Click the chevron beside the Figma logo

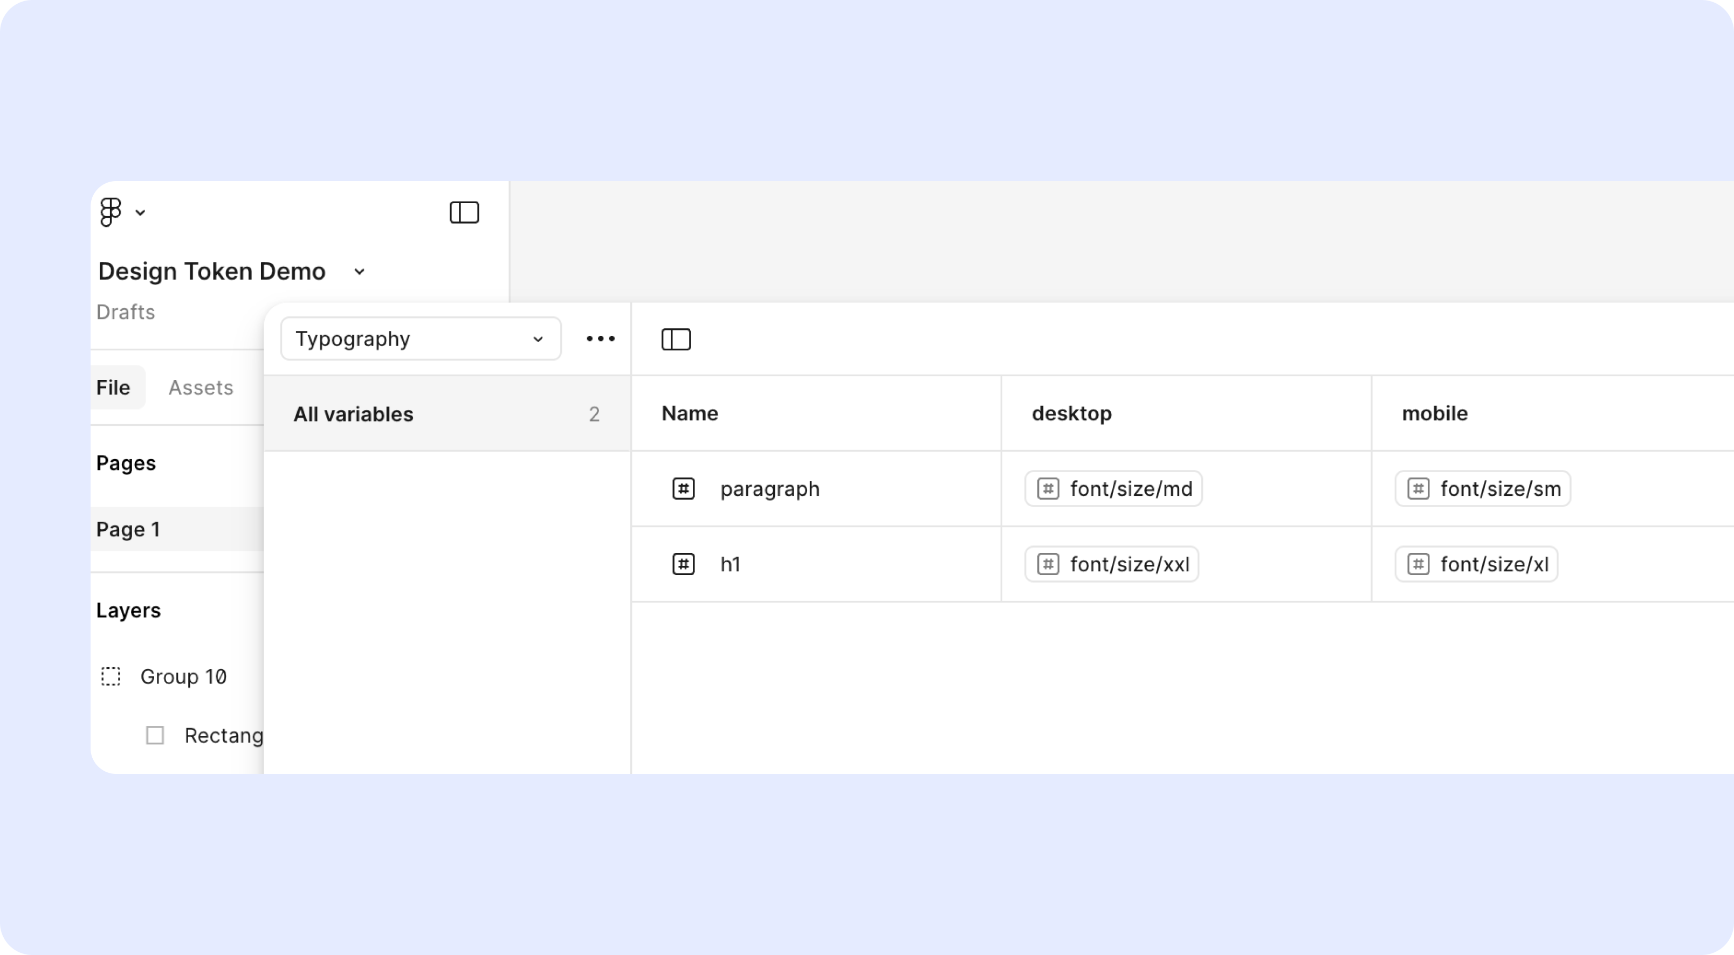[140, 213]
